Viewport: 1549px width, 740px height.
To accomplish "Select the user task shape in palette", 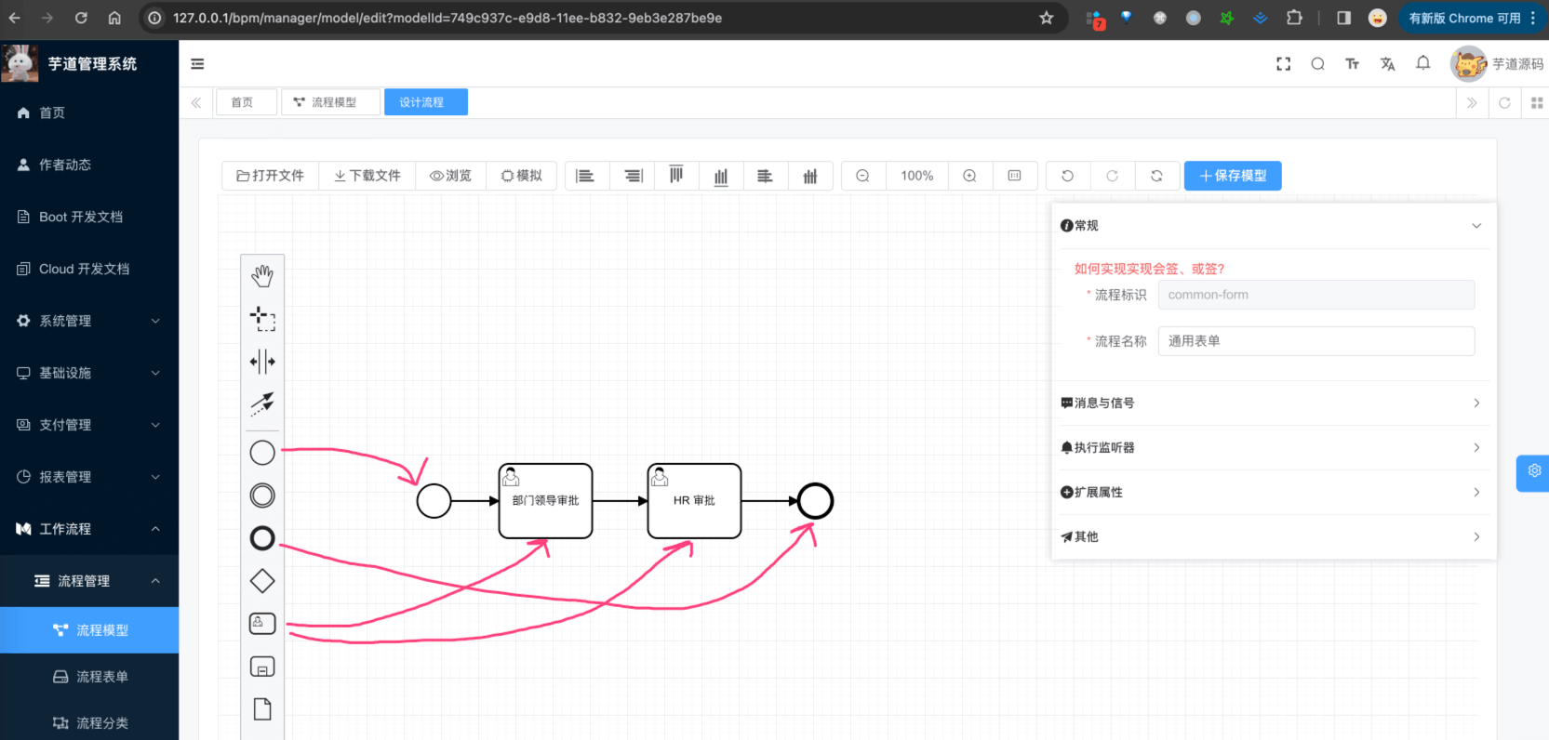I will (x=262, y=624).
